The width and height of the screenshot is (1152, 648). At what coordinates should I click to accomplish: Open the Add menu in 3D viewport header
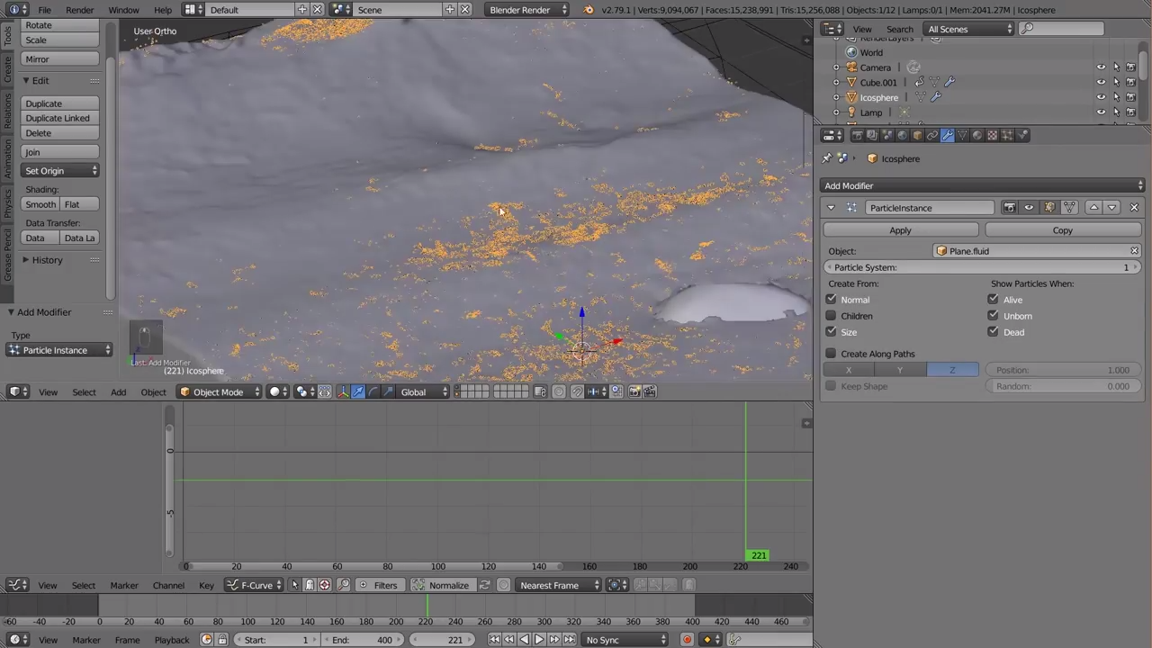[x=118, y=391]
